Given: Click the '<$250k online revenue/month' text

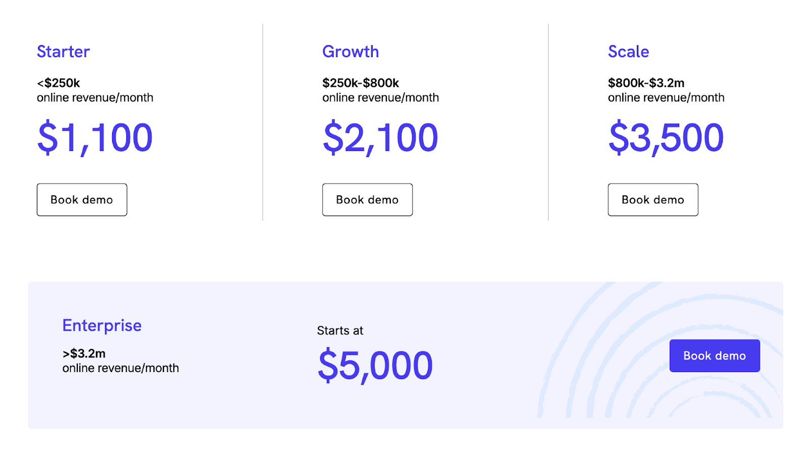Looking at the screenshot, I should coord(94,90).
